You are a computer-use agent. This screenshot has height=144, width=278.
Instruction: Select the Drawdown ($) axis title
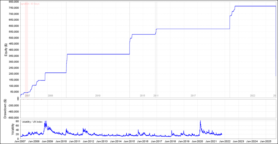(x=6, y=109)
